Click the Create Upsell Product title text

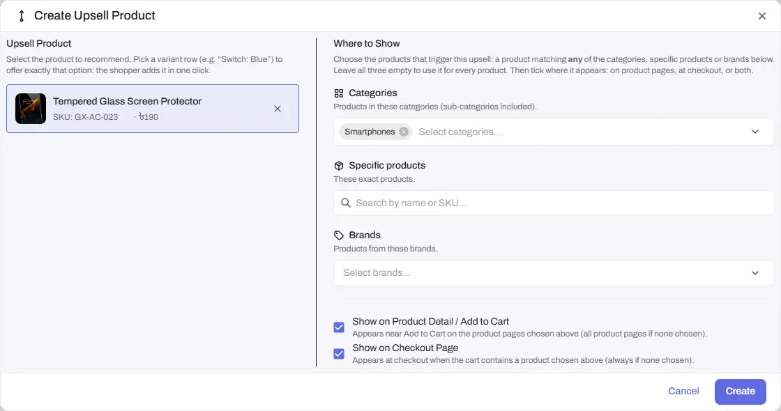[95, 15]
